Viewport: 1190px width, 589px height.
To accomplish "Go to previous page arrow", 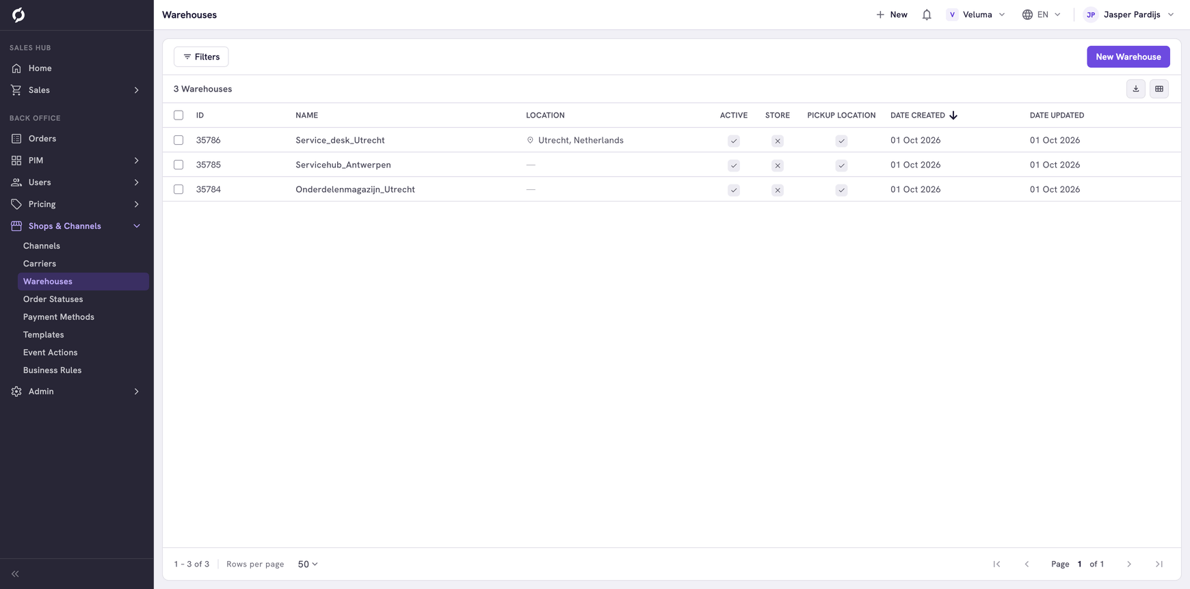I will pyautogui.click(x=1027, y=564).
